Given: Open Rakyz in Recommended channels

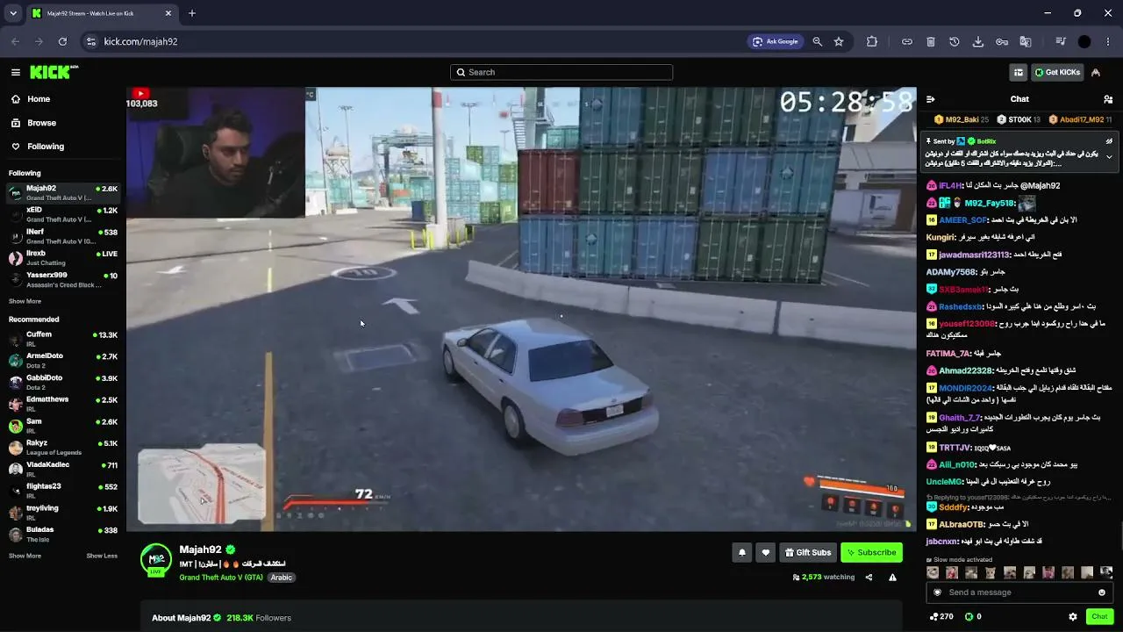Looking at the screenshot, I should point(63,448).
